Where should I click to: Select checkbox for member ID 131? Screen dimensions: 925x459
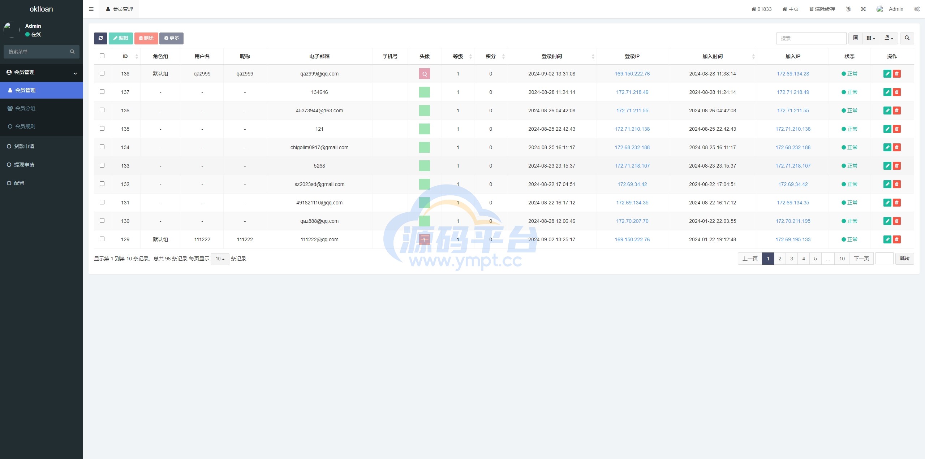pos(102,202)
